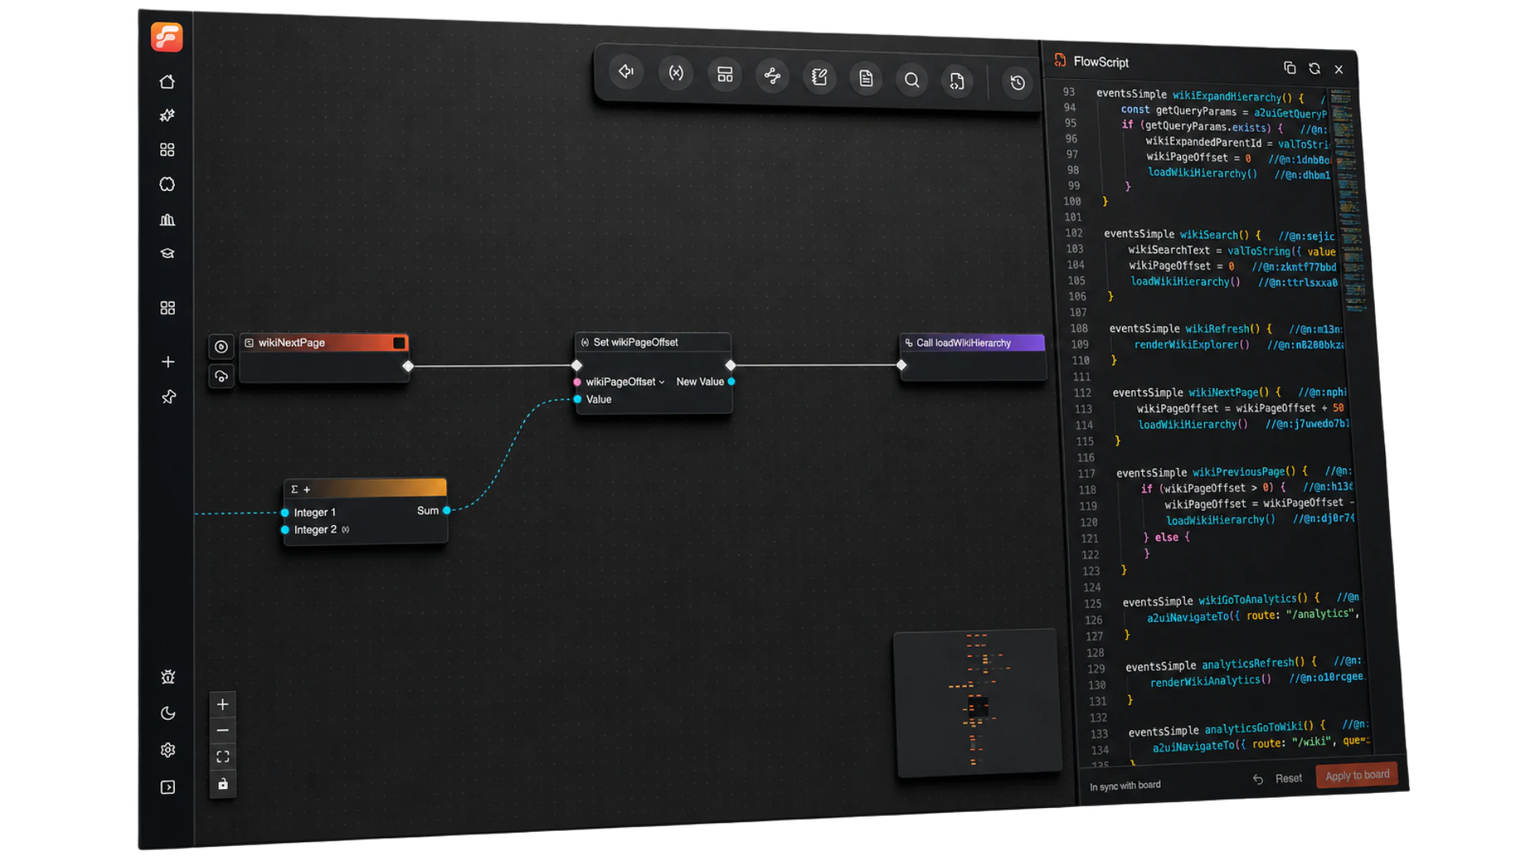This screenshot has height=858, width=1525.
Task: Click the layout blocks icon in toolbar
Action: click(724, 75)
